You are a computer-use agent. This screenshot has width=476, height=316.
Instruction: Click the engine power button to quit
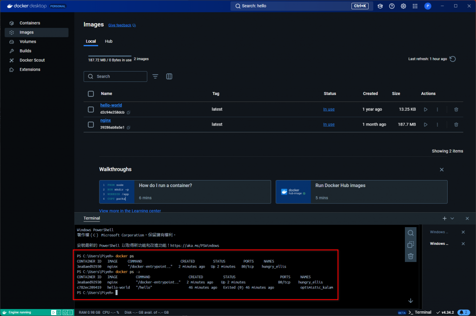(x=65, y=312)
